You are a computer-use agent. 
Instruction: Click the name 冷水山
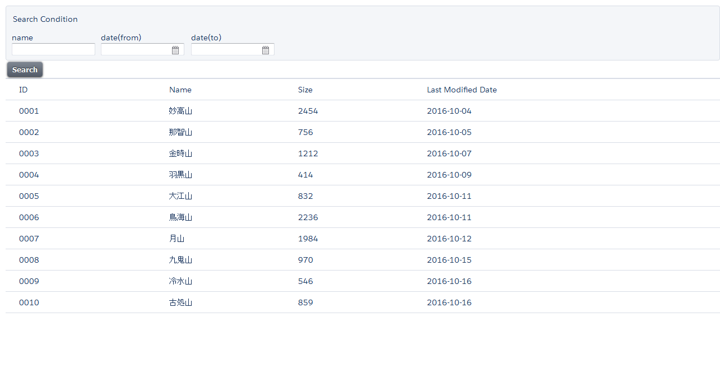pos(180,281)
